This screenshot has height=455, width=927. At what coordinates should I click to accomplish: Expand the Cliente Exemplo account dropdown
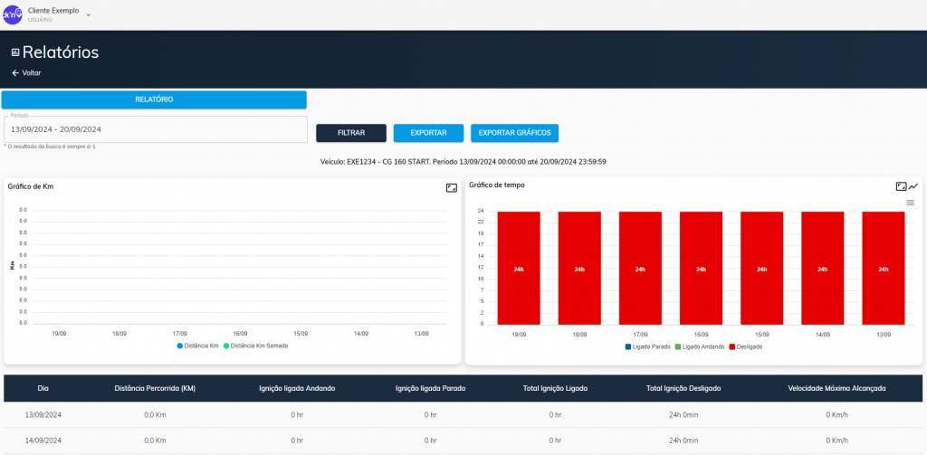(x=88, y=14)
